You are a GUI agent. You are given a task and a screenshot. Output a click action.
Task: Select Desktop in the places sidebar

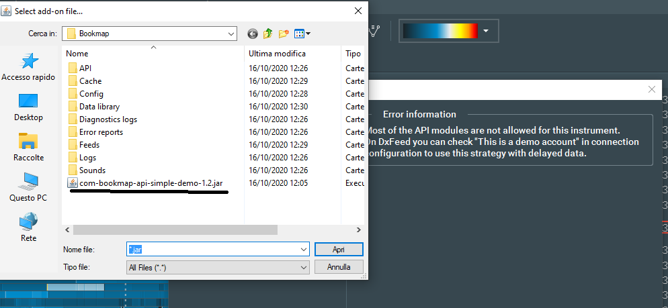click(28, 107)
